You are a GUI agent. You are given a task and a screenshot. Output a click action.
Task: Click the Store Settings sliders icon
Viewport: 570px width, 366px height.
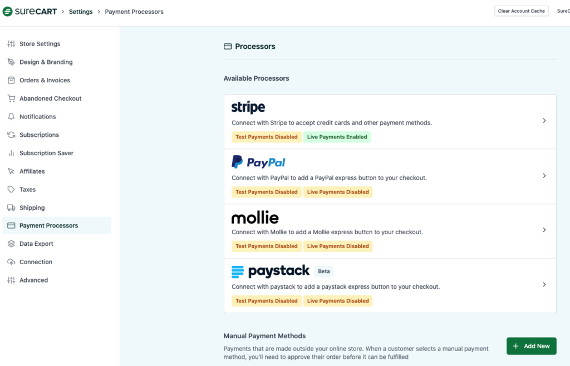tap(11, 44)
